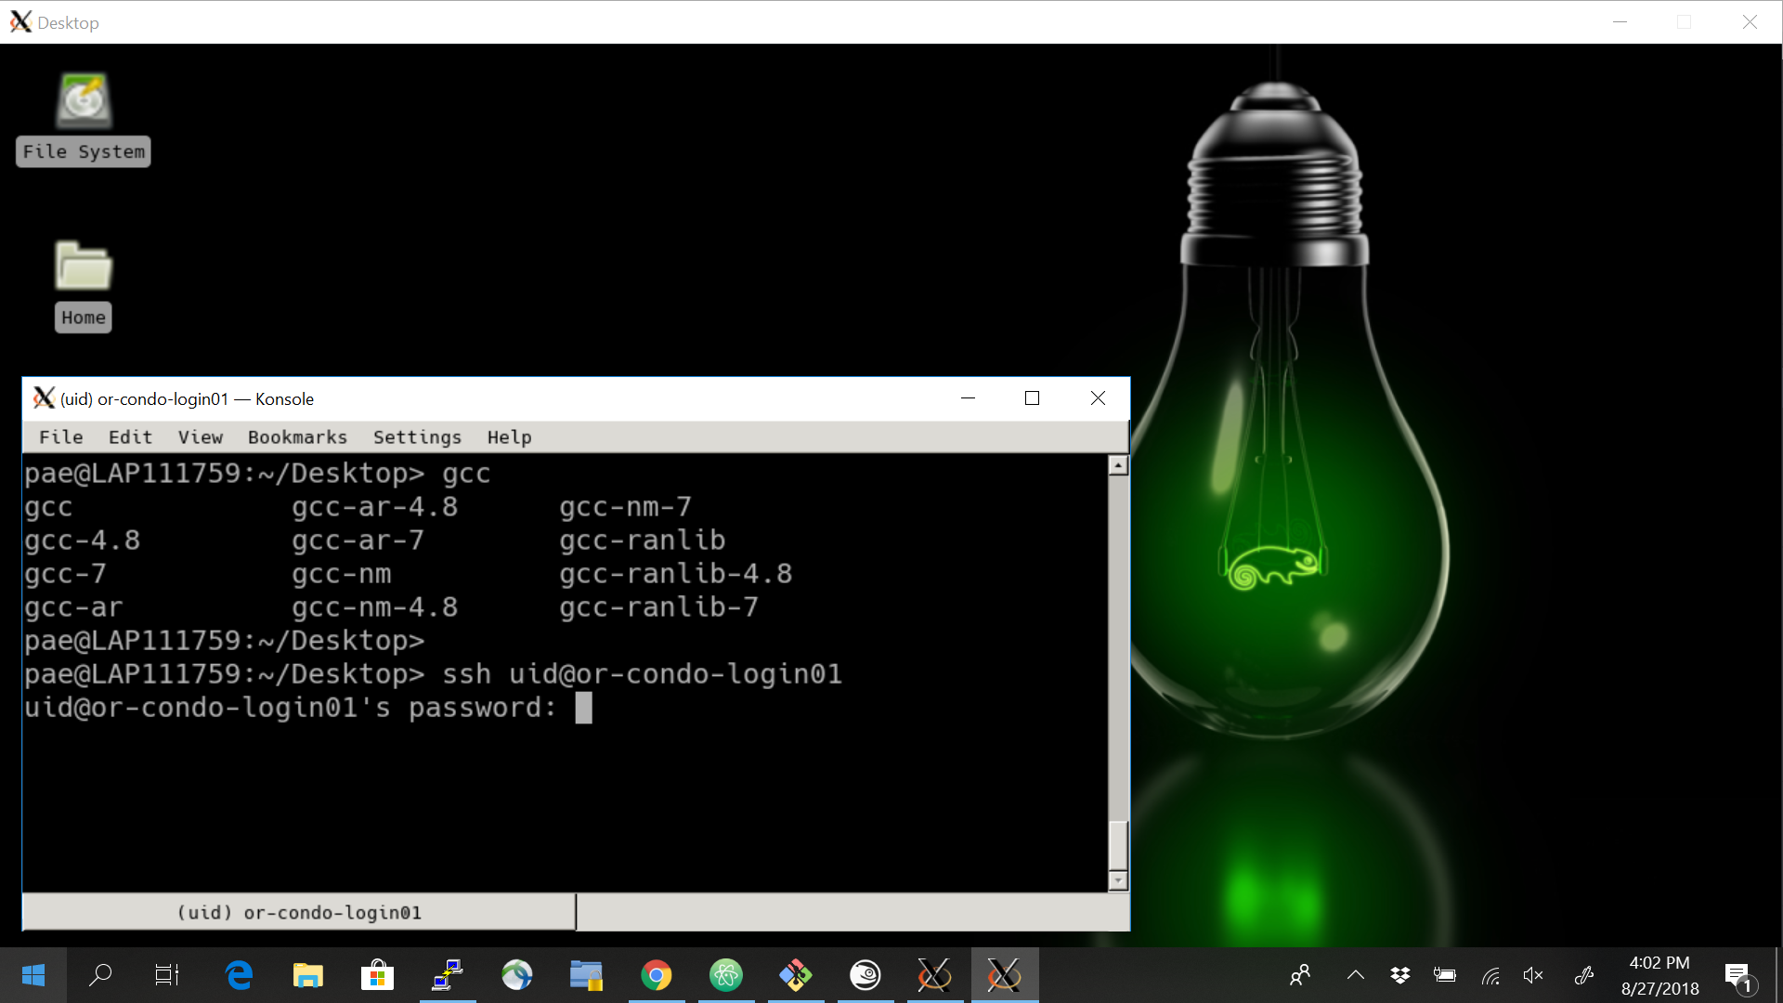Click the Konsole scrollbar down arrow

coord(1118,879)
